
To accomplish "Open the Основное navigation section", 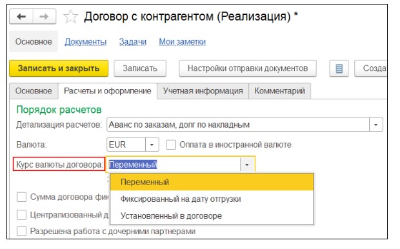I will (34, 41).
